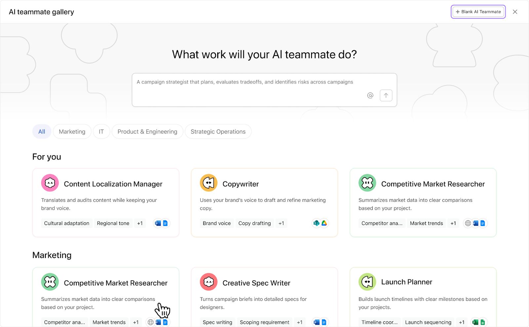Show +1 more tags on Creative Spec Writer
529x327 pixels.
[300, 322]
